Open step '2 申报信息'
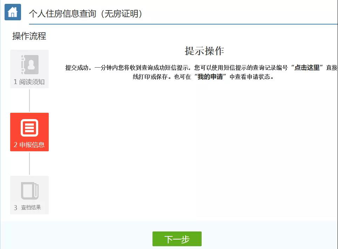The image size is (338, 249). (x=29, y=132)
